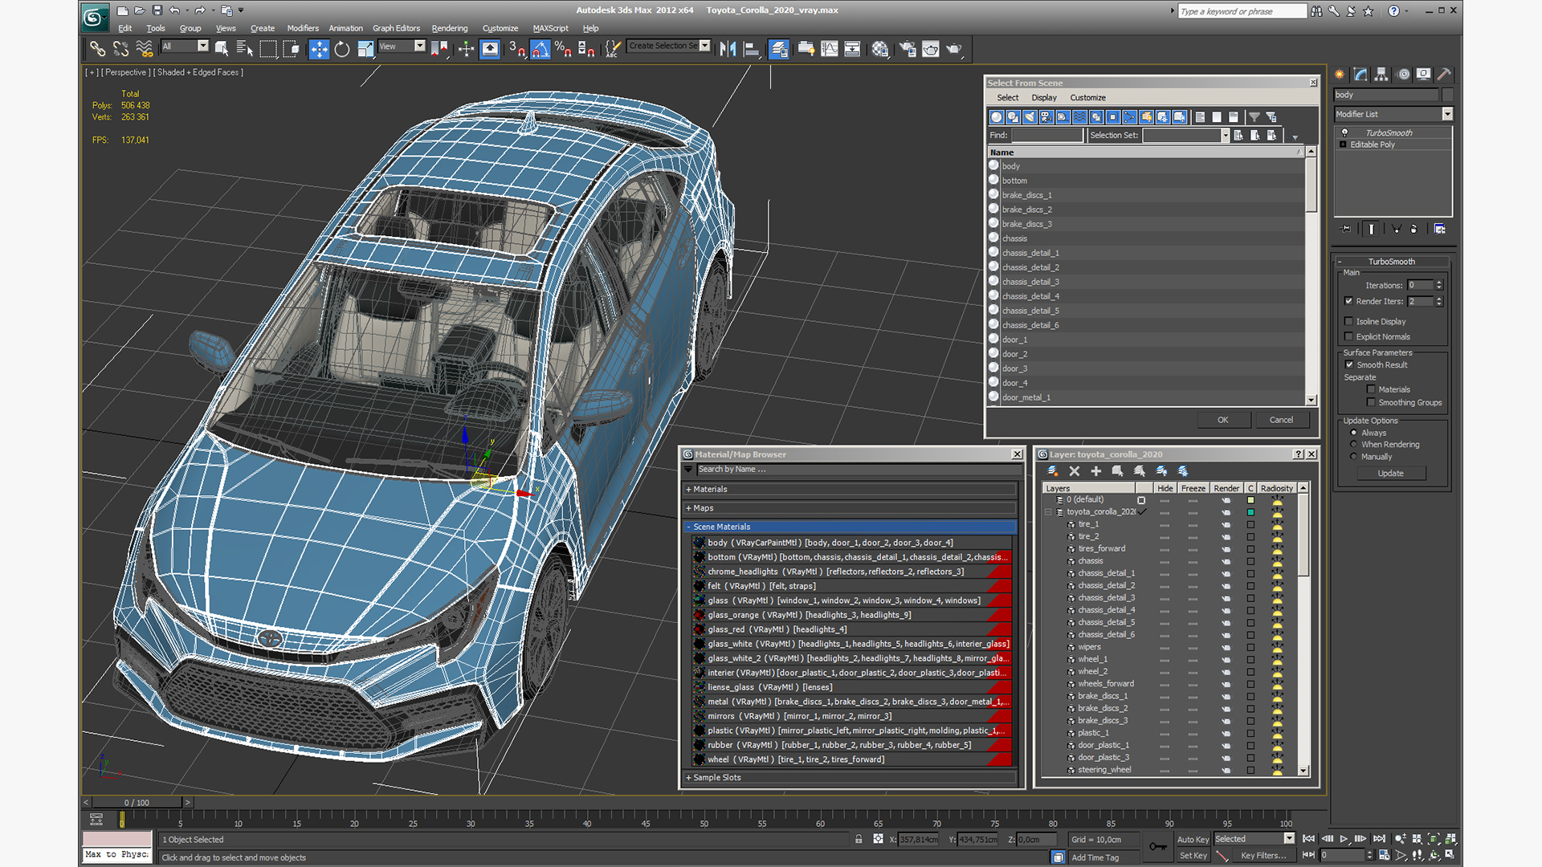1542x867 pixels.
Task: Open the Rendering menu
Action: tap(449, 28)
